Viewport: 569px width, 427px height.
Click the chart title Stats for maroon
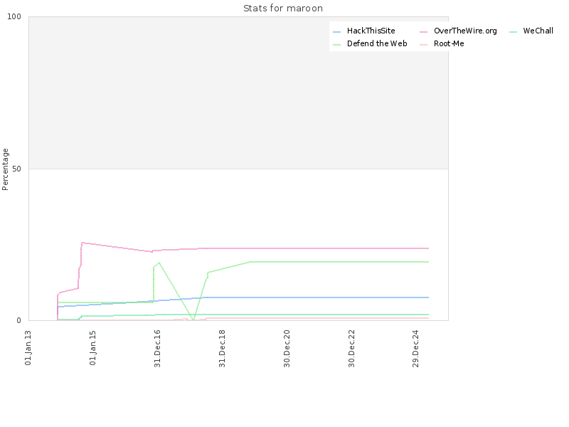point(283,9)
